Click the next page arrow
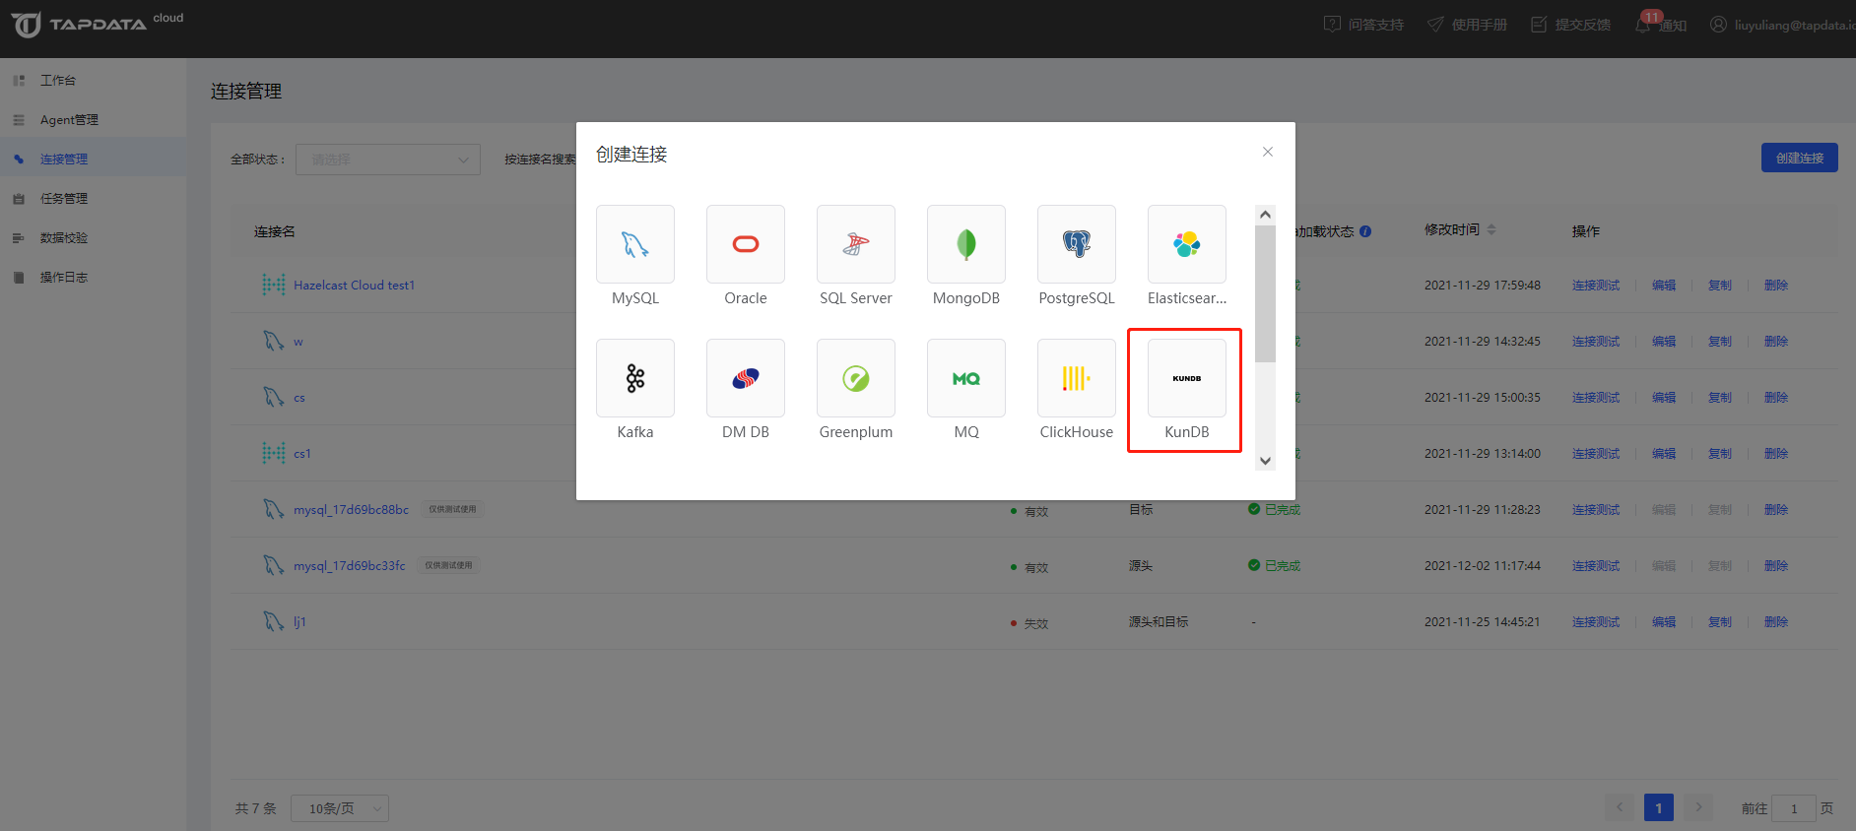 point(1698,807)
